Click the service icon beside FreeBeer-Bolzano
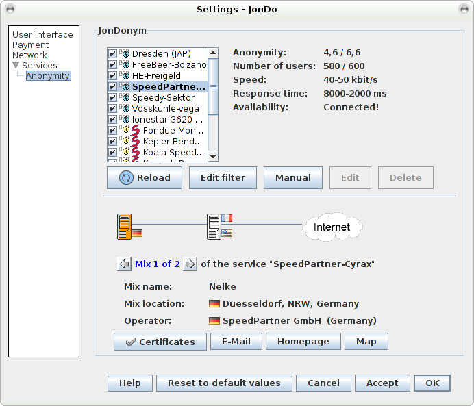The height and width of the screenshot is (406, 474). [x=124, y=64]
